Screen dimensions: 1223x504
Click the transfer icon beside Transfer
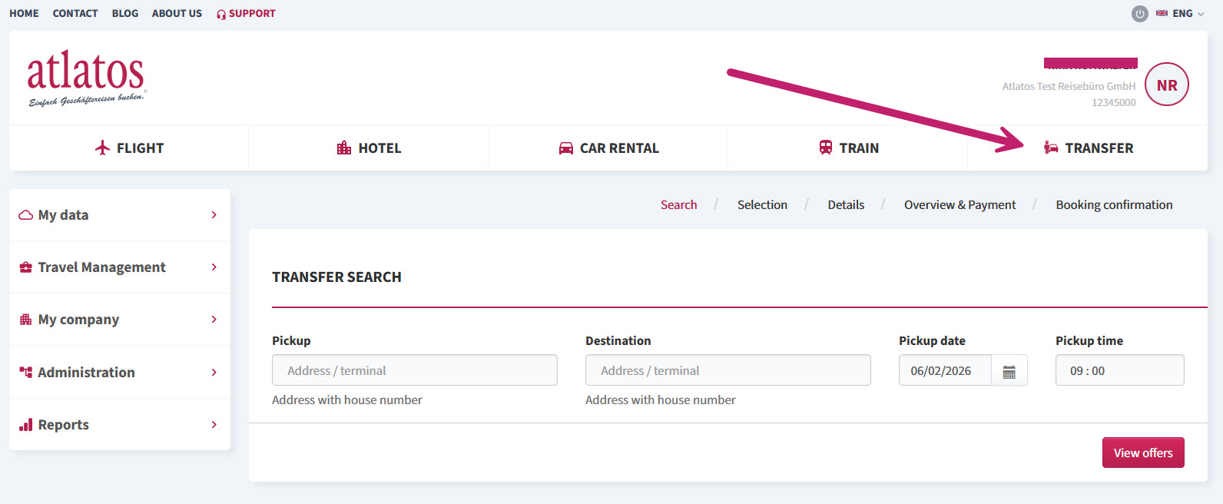1051,148
